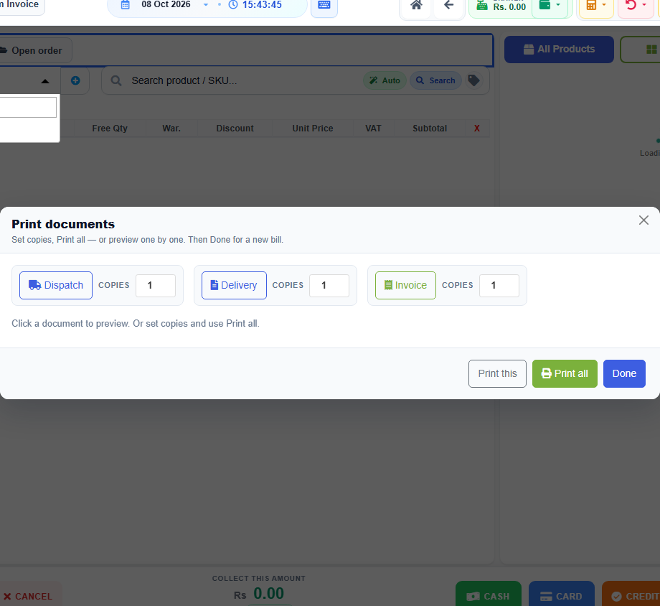
Task: Choose the CASH payment button
Action: pyautogui.click(x=489, y=596)
